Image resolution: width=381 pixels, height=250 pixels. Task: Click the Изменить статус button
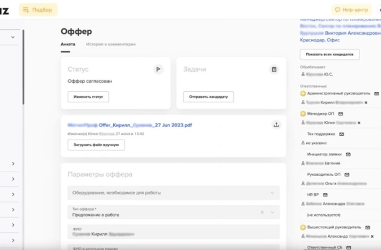tap(88, 97)
